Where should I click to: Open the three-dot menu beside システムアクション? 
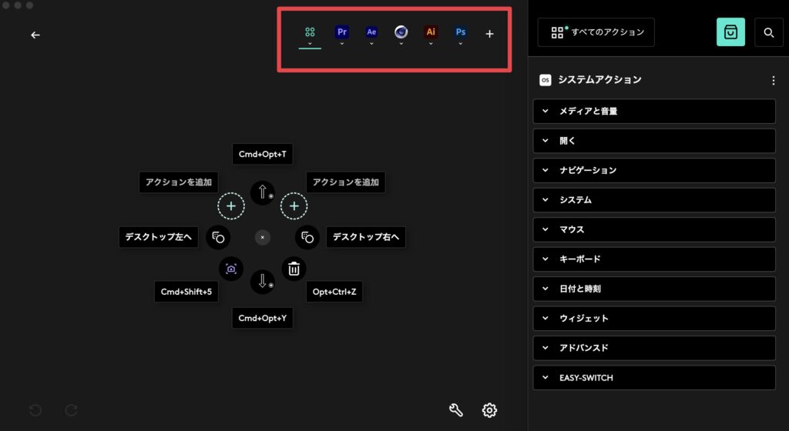[774, 80]
